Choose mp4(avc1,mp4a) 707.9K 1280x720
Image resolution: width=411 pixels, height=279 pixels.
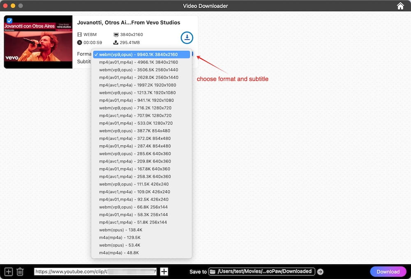tap(141, 115)
